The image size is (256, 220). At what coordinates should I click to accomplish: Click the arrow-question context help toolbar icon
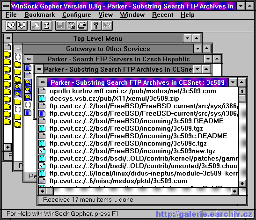(107, 26)
